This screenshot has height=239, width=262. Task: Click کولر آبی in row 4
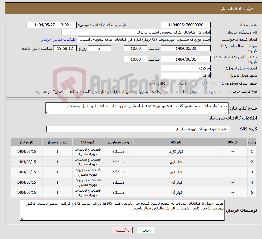point(176,182)
